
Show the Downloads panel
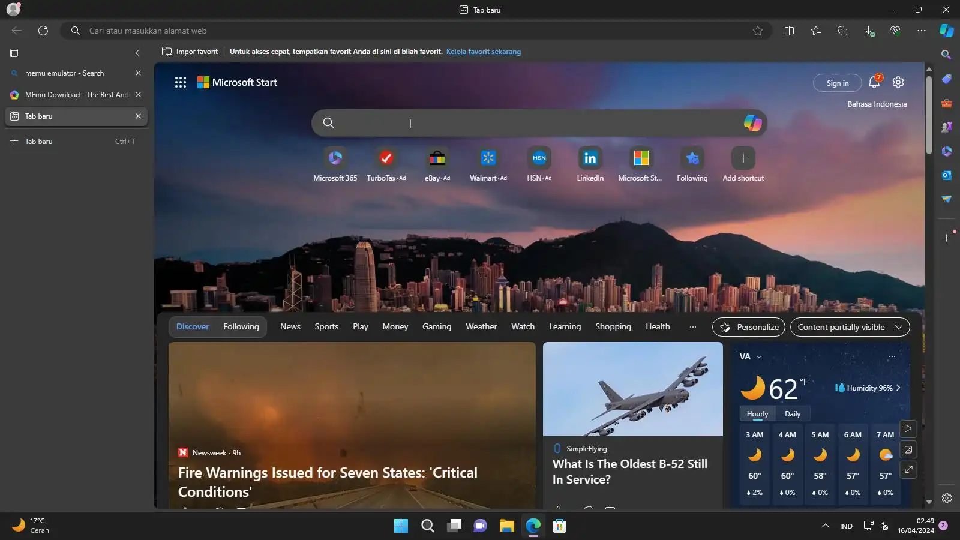[869, 31]
